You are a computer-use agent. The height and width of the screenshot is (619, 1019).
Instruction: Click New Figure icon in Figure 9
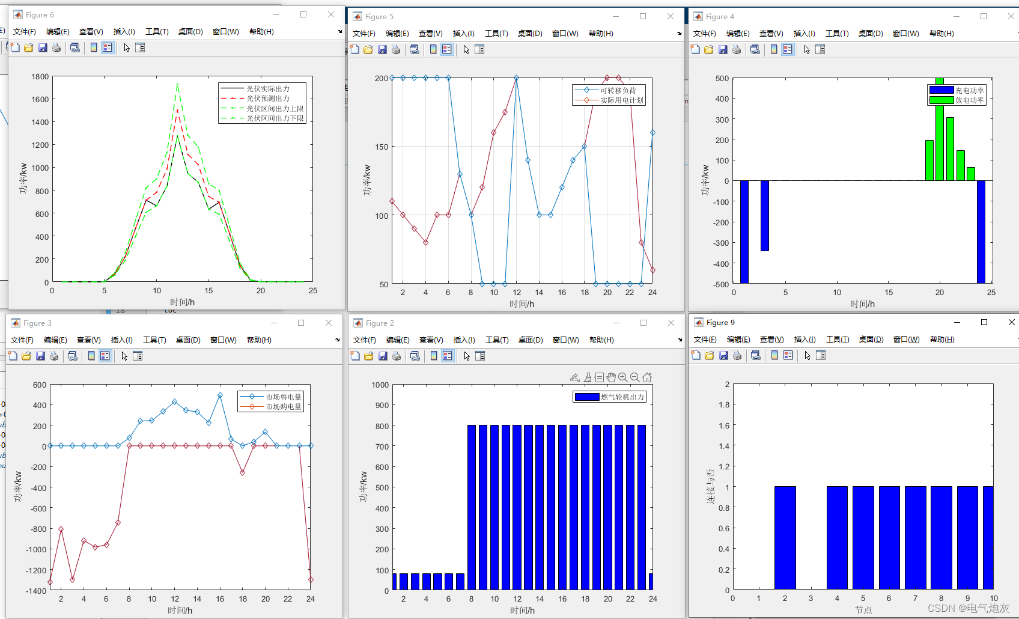696,355
